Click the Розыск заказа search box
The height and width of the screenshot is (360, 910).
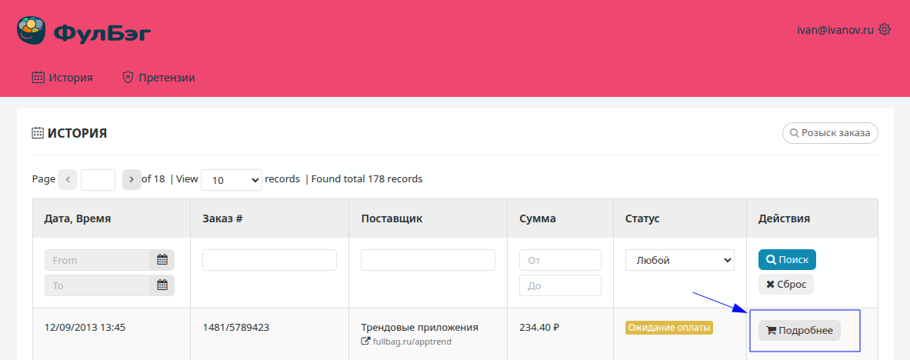(830, 133)
